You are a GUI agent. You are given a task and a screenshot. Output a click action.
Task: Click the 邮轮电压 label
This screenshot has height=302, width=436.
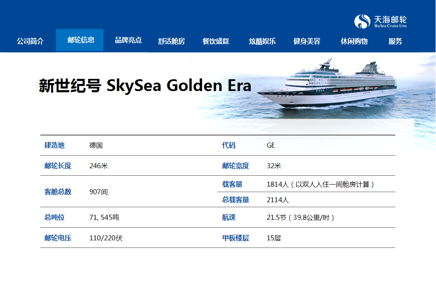(58, 238)
